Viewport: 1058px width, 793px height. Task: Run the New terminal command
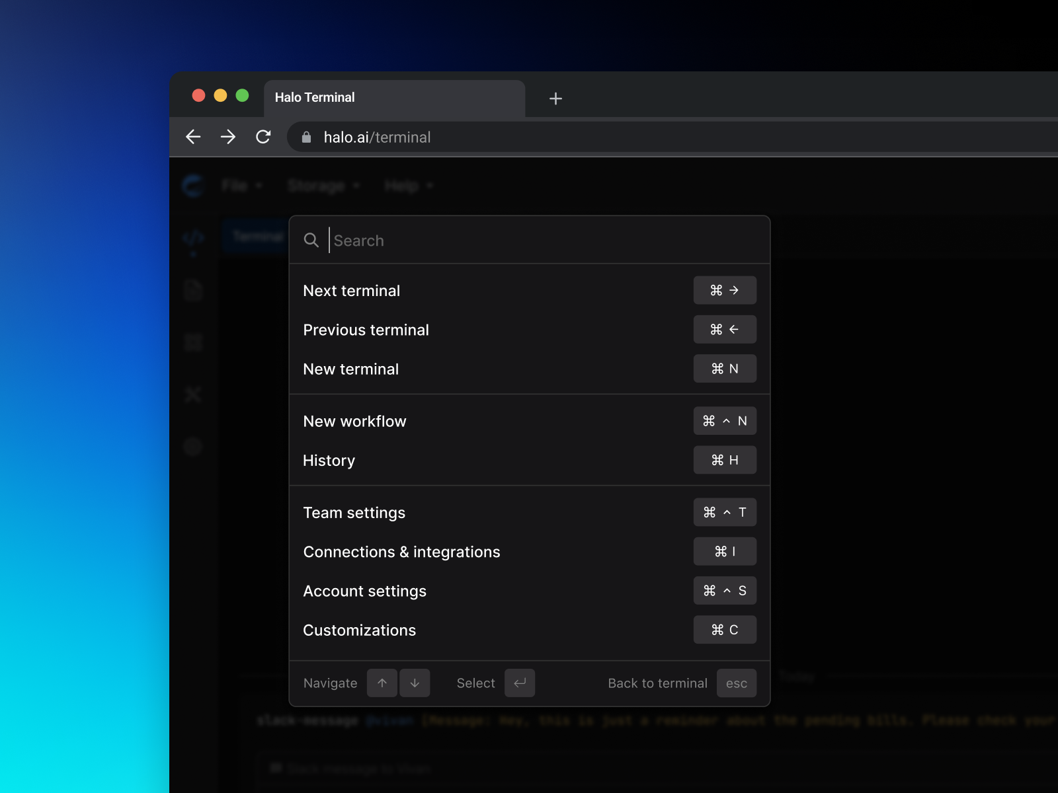pyautogui.click(x=350, y=369)
